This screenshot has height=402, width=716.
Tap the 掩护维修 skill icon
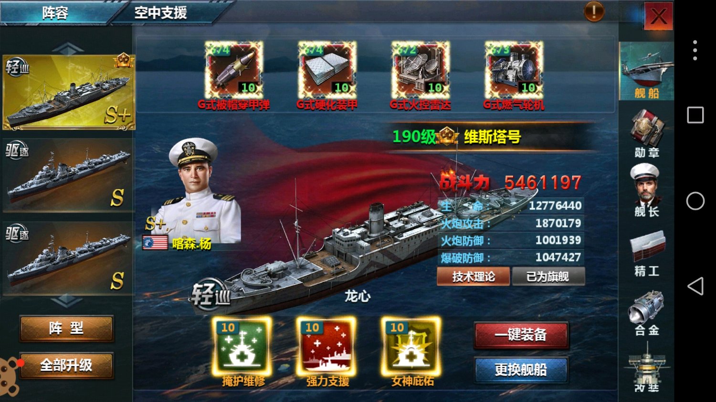click(x=242, y=346)
